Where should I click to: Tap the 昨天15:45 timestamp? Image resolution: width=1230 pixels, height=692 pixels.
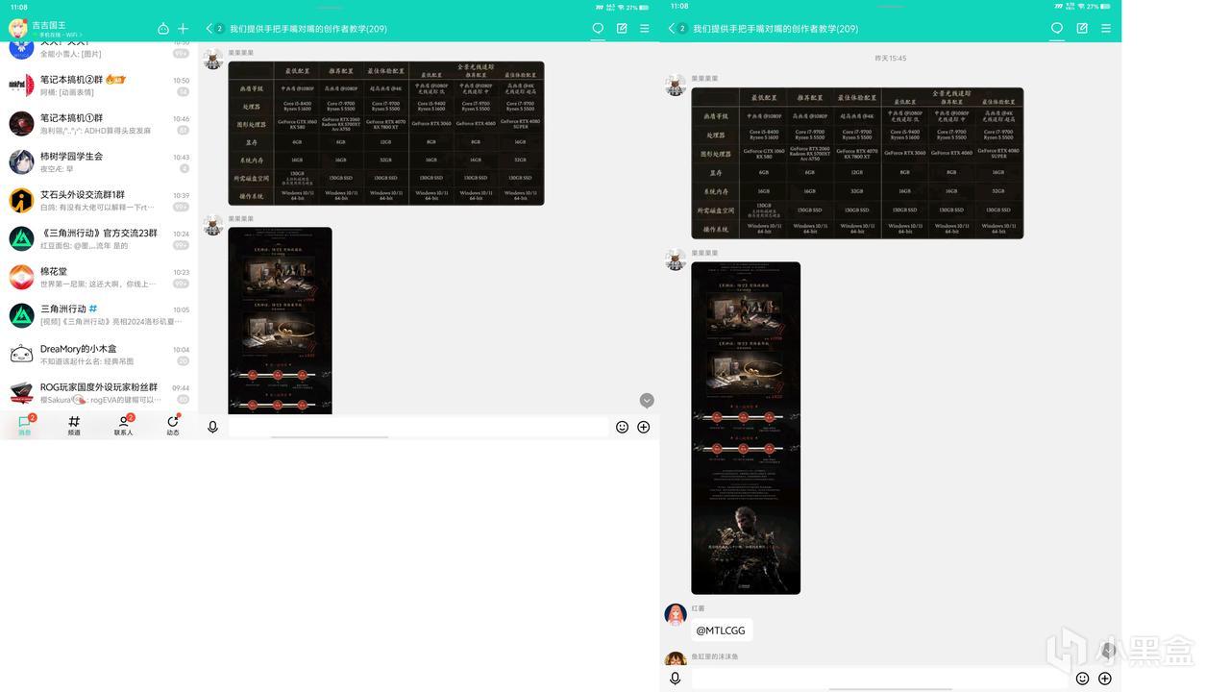[891, 59]
